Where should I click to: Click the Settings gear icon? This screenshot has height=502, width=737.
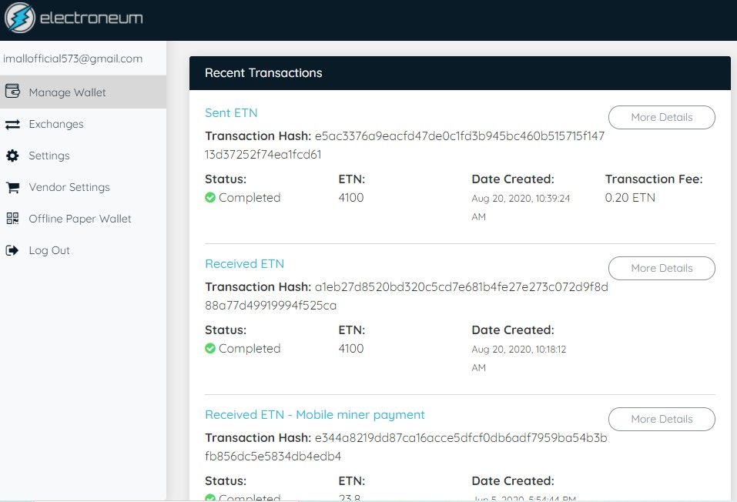pyautogui.click(x=12, y=156)
